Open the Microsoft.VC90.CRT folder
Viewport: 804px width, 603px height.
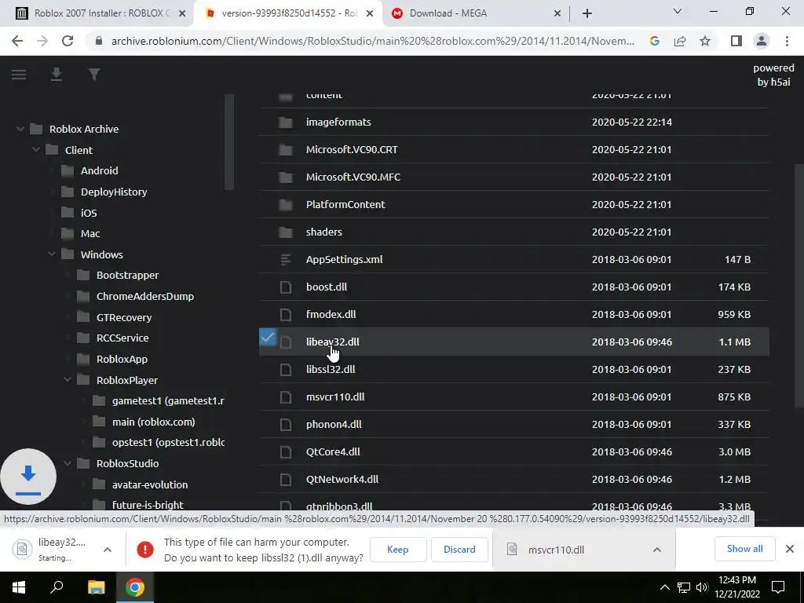coord(352,150)
